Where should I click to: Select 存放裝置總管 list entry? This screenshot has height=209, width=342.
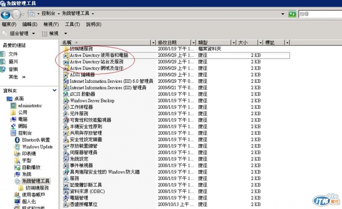click(x=83, y=146)
